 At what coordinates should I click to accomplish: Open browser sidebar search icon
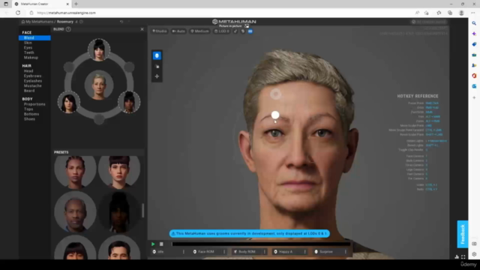tap(474, 23)
